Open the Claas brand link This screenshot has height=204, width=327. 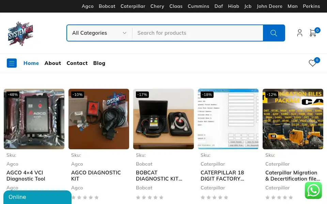[176, 6]
